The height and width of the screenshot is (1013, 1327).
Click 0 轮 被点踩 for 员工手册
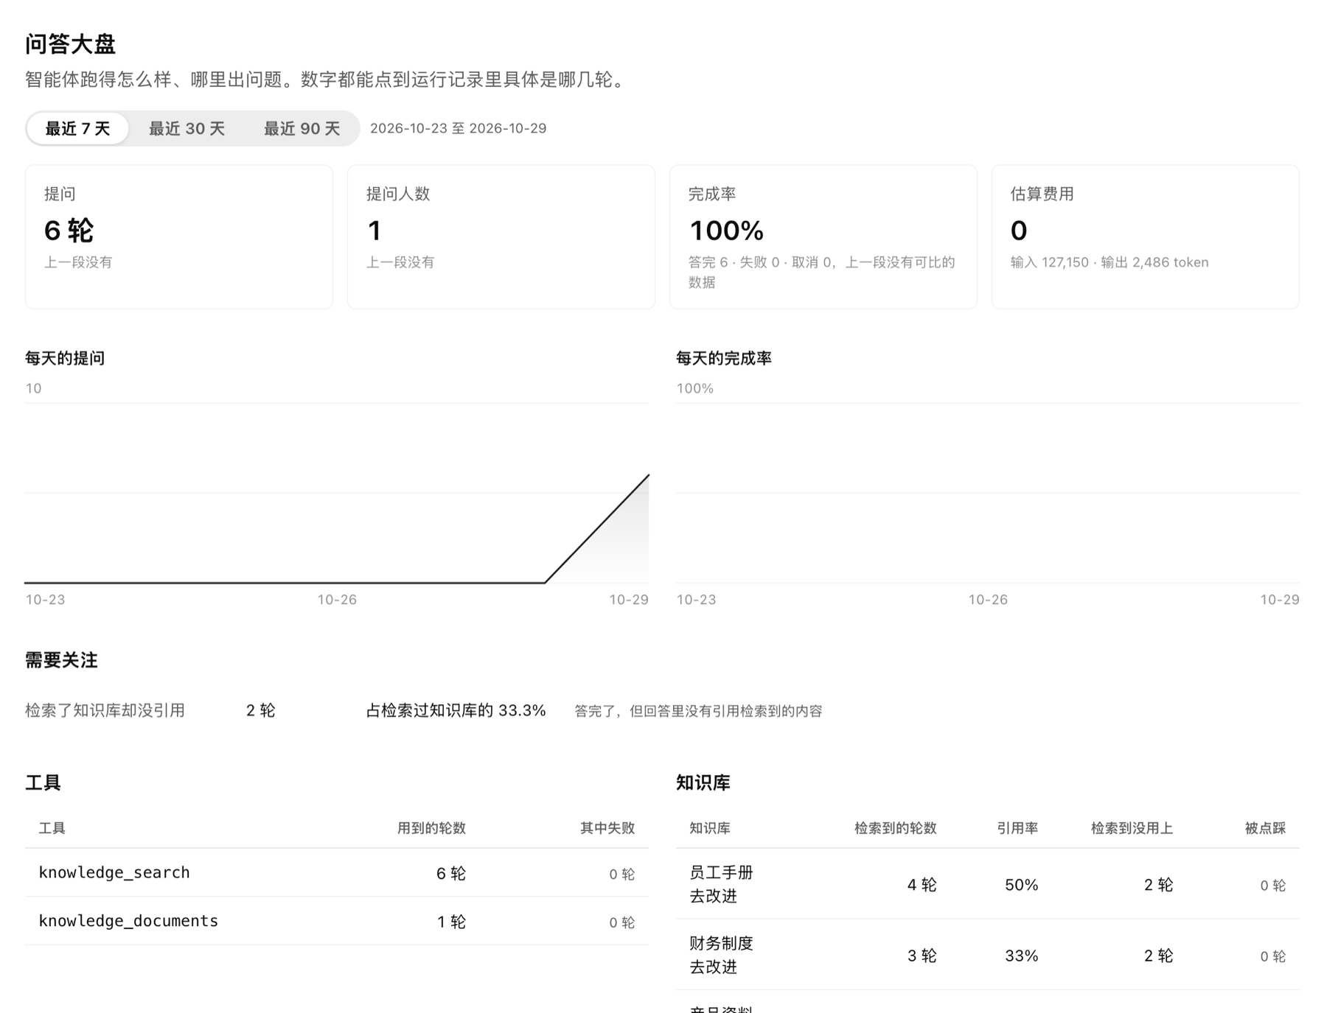[1272, 885]
